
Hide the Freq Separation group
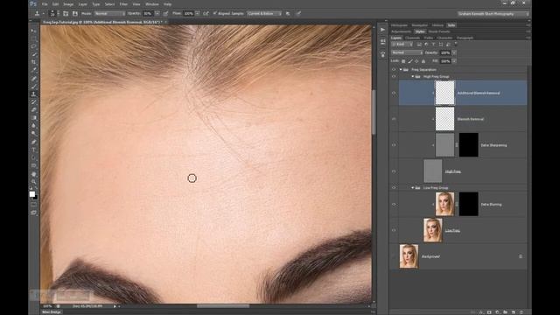click(394, 70)
